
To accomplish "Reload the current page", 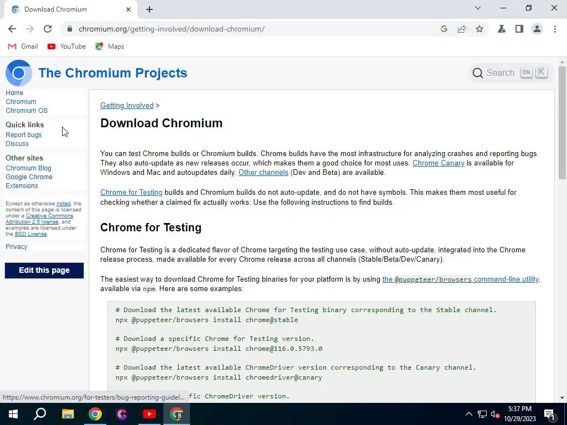I will coord(48,29).
